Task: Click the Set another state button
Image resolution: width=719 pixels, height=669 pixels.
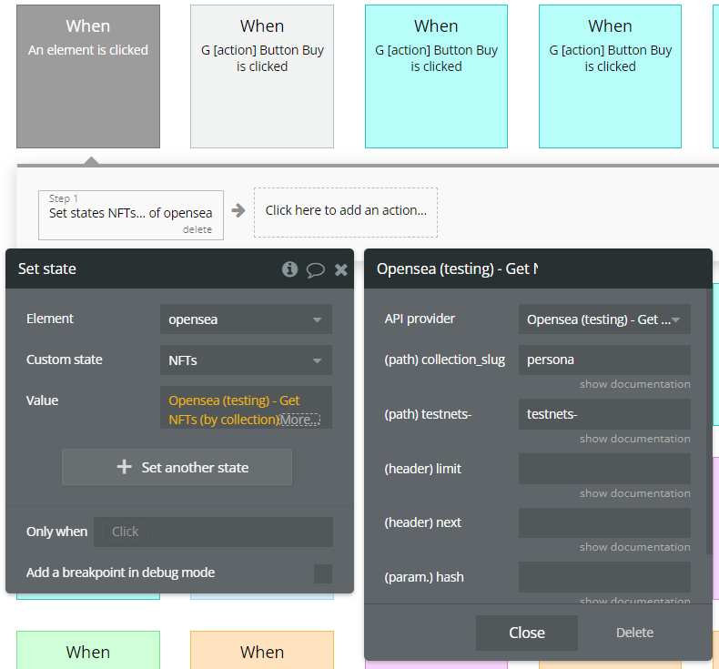Action: click(x=177, y=467)
